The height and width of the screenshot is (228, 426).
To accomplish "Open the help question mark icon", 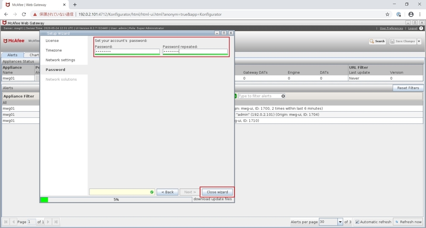I will click(422, 28).
